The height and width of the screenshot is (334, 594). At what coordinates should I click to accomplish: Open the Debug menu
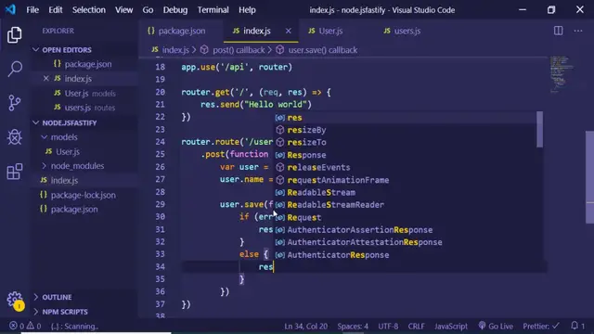[175, 10]
